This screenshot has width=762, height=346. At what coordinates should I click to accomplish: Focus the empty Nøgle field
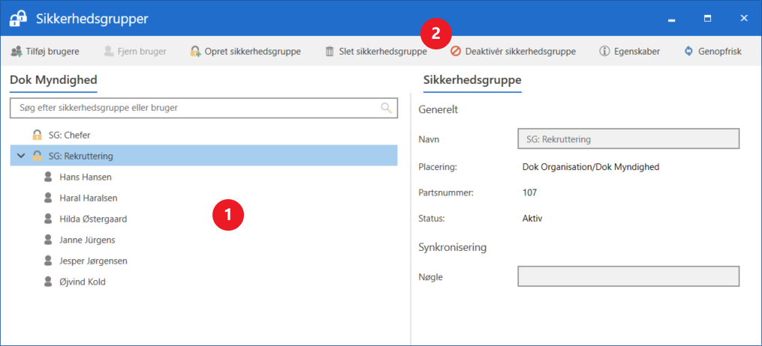coord(628,276)
